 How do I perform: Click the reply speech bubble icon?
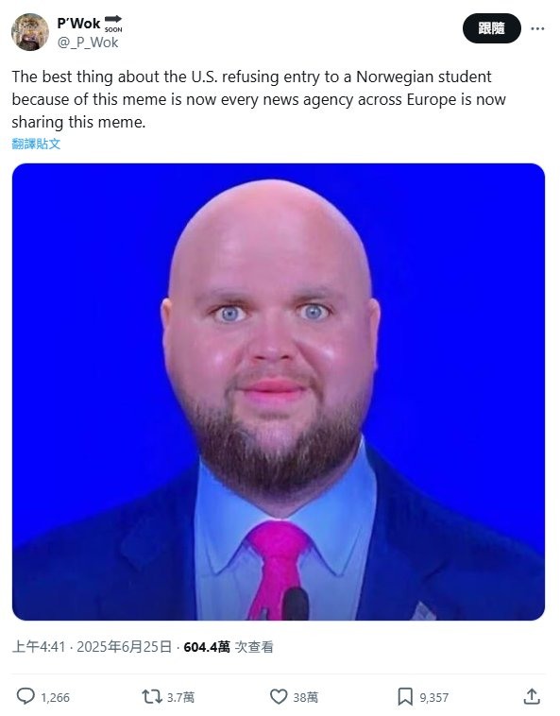(25, 697)
